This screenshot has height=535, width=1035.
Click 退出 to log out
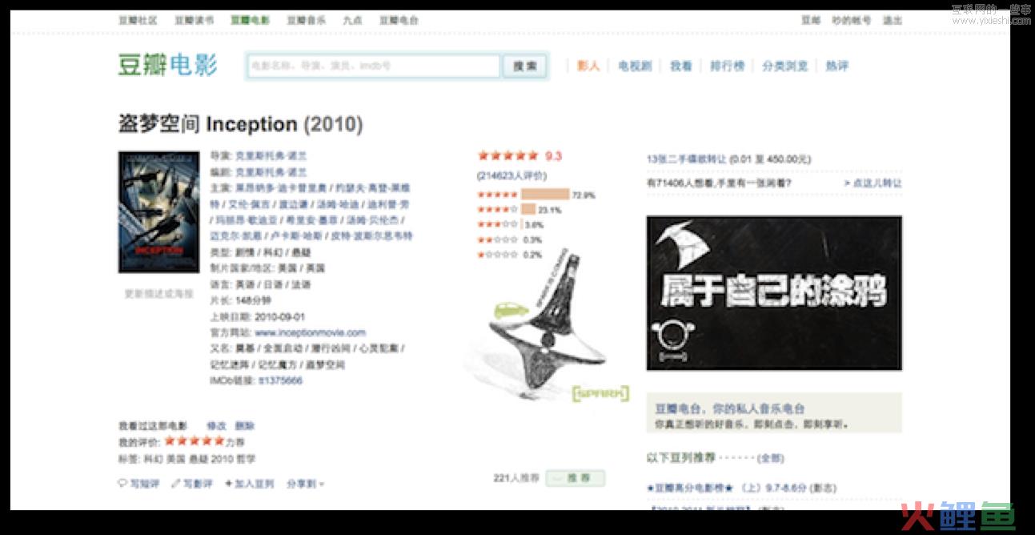click(893, 21)
